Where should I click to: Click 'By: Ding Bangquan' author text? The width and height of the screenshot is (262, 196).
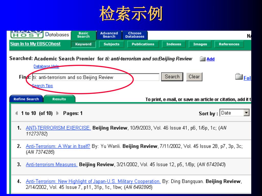[183, 181]
